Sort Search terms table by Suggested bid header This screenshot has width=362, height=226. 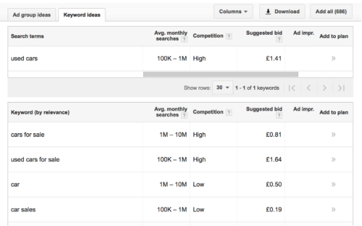click(x=264, y=33)
